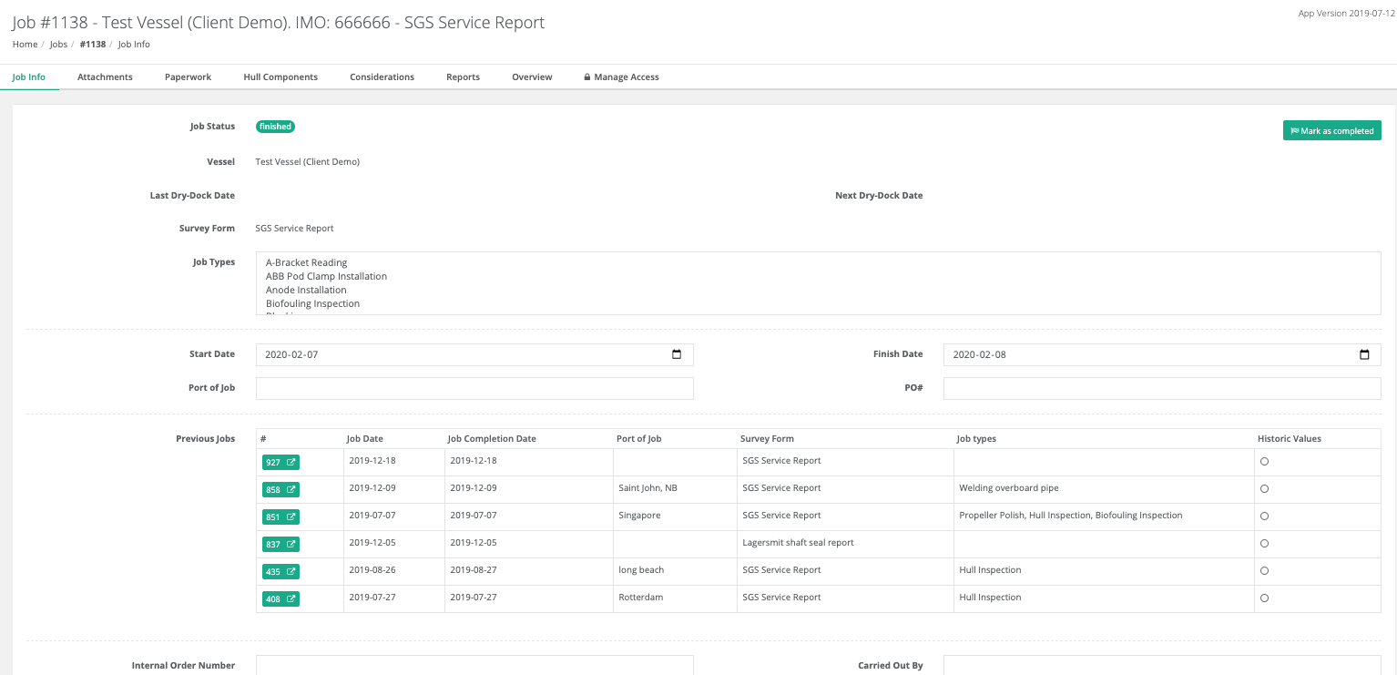Click the Mark as completed button

click(1331, 131)
